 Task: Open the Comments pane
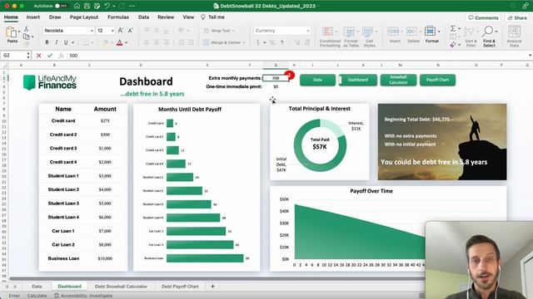pyautogui.click(x=483, y=17)
